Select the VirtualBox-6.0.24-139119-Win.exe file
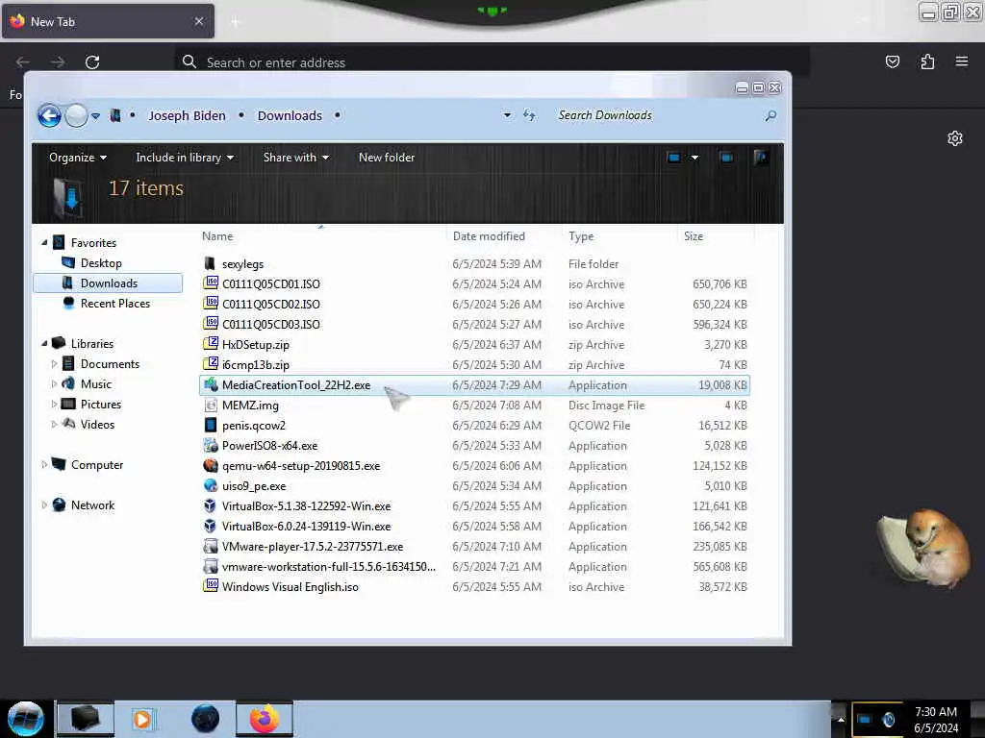985x738 pixels. pos(306,526)
